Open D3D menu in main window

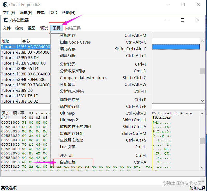click(x=53, y=13)
